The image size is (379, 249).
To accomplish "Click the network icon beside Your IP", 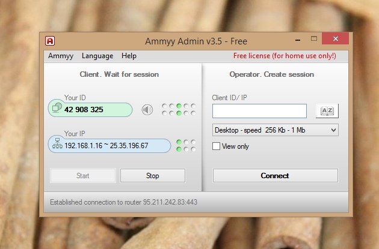I will pyautogui.click(x=57, y=143).
